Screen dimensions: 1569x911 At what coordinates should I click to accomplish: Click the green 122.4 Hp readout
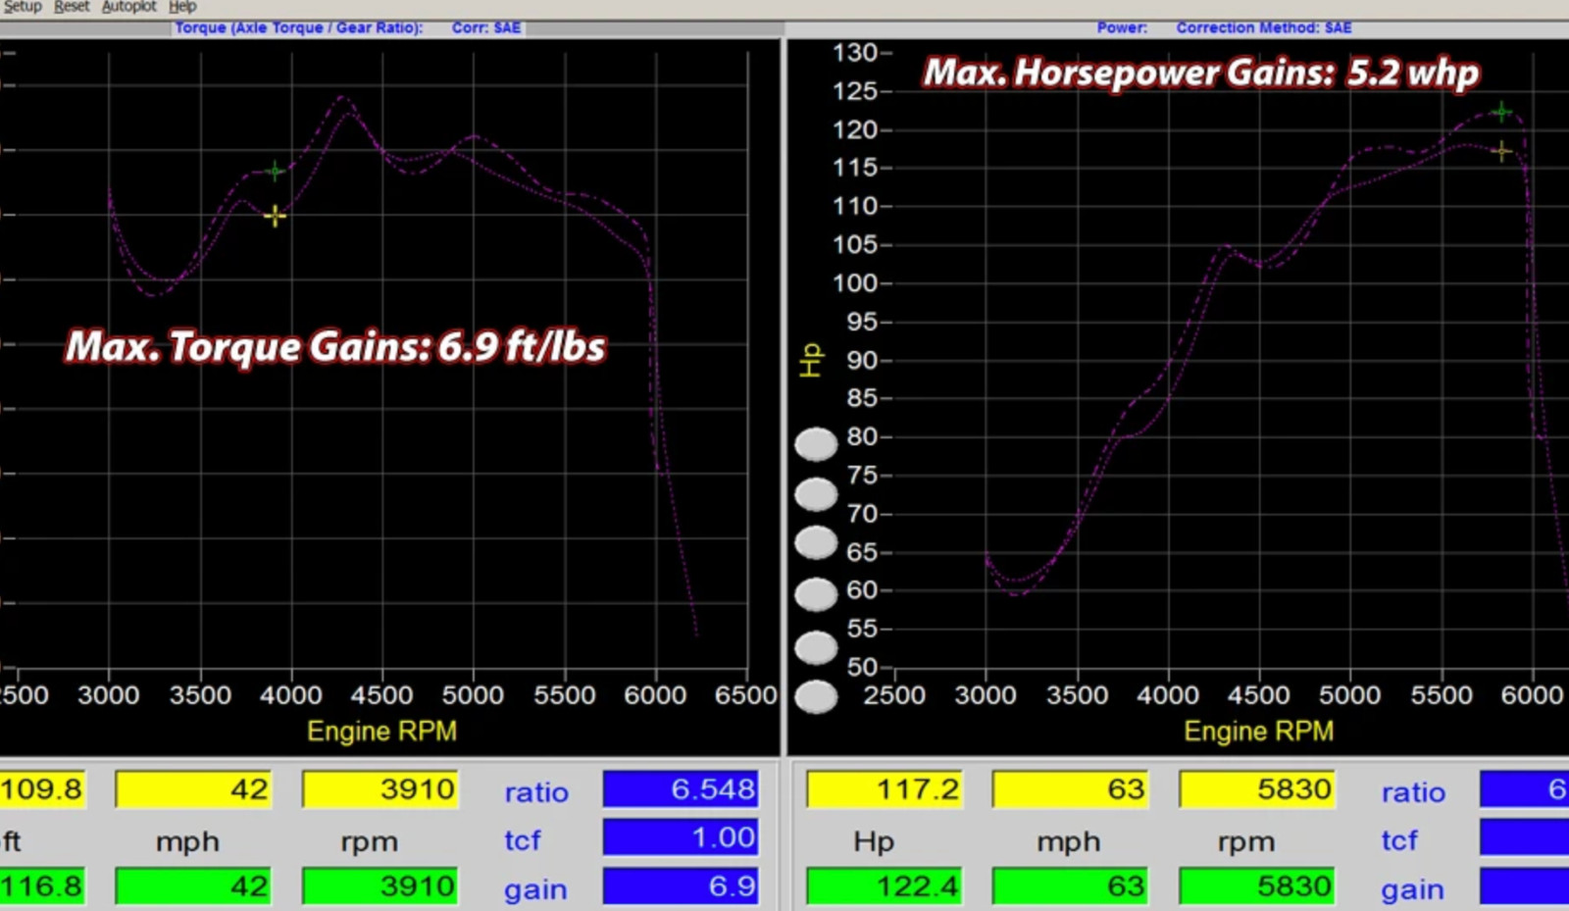click(885, 886)
